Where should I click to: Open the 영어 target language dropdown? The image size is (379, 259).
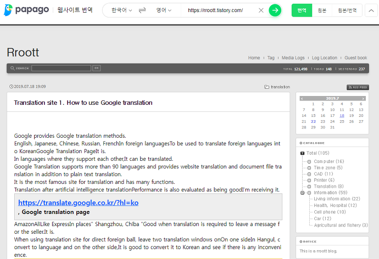[164, 10]
